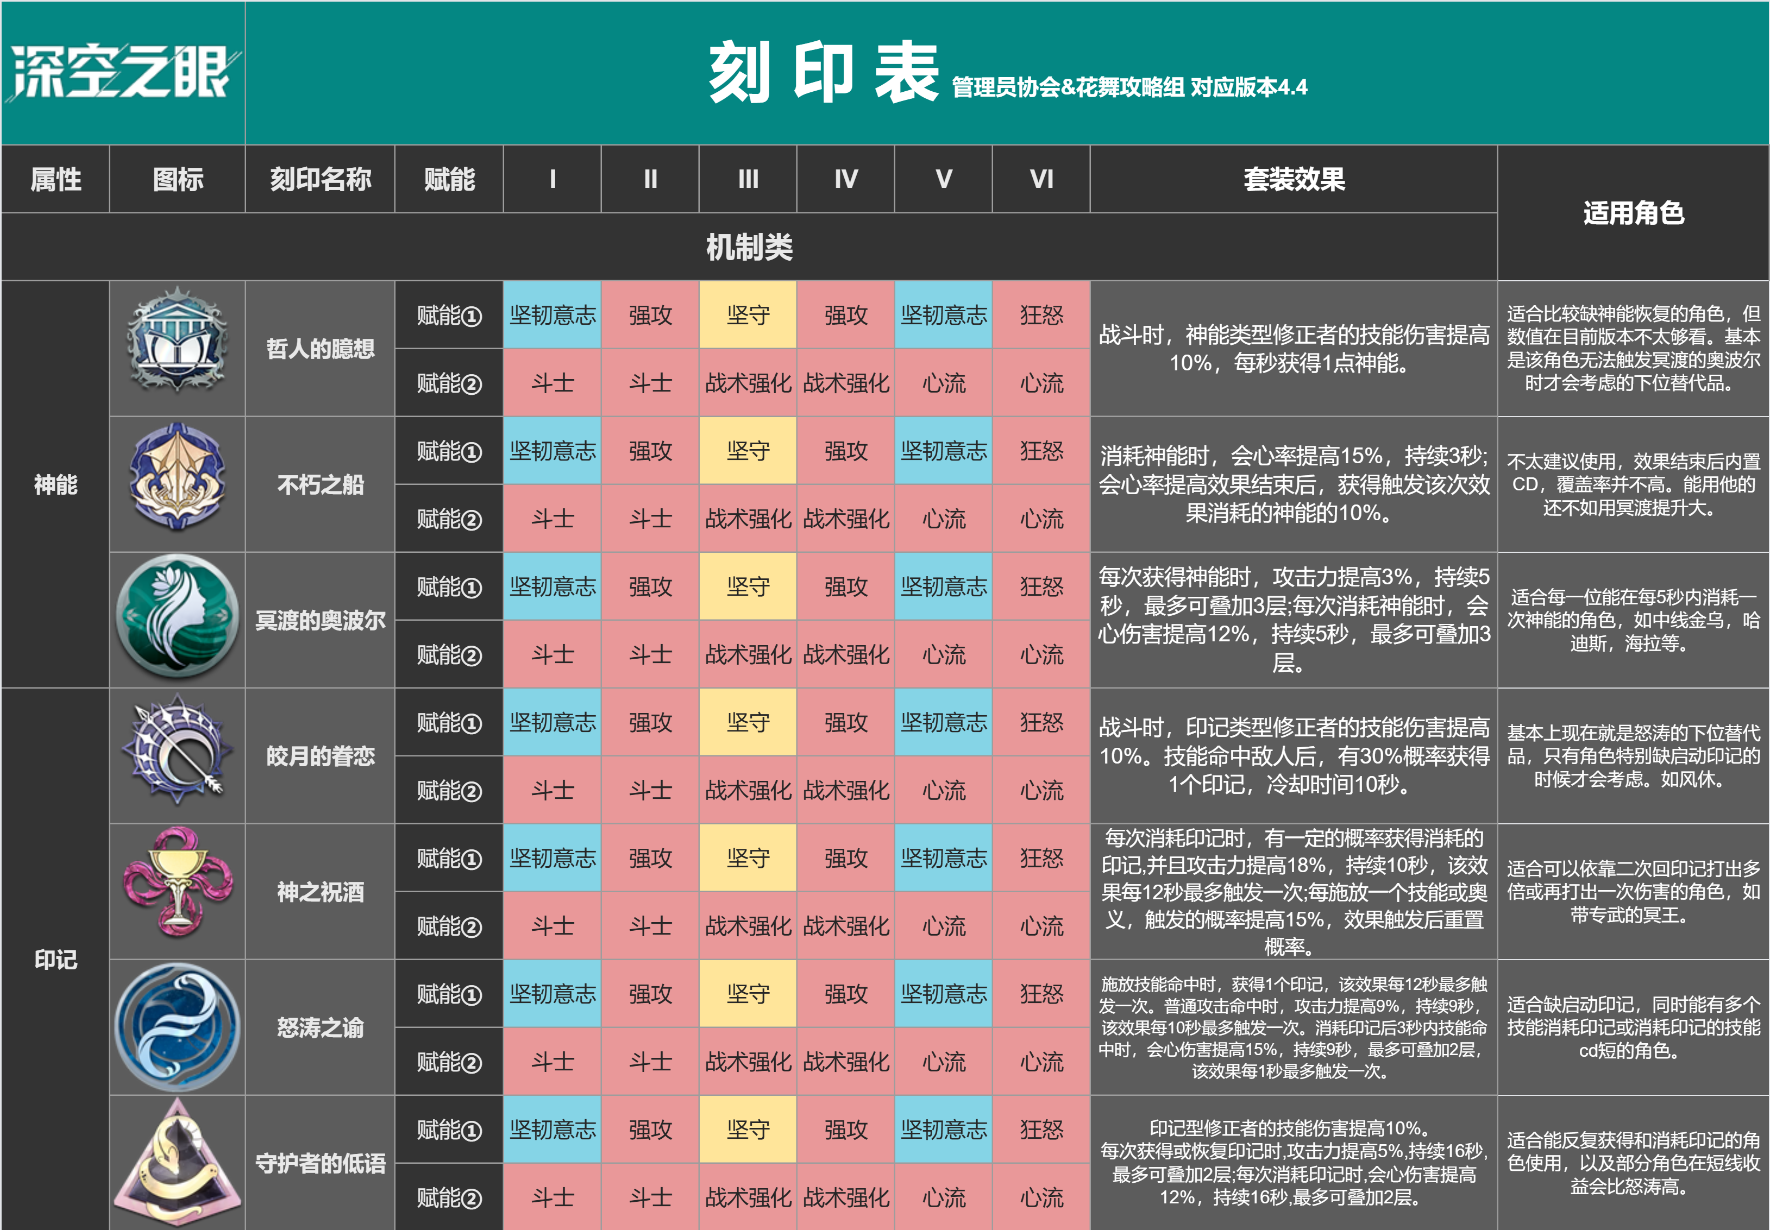Click the 哲人的臆想 temple emblem icon
This screenshot has width=1770, height=1230.
pos(177,340)
